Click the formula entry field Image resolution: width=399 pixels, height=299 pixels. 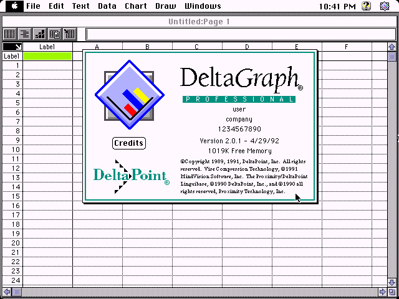pos(241,34)
